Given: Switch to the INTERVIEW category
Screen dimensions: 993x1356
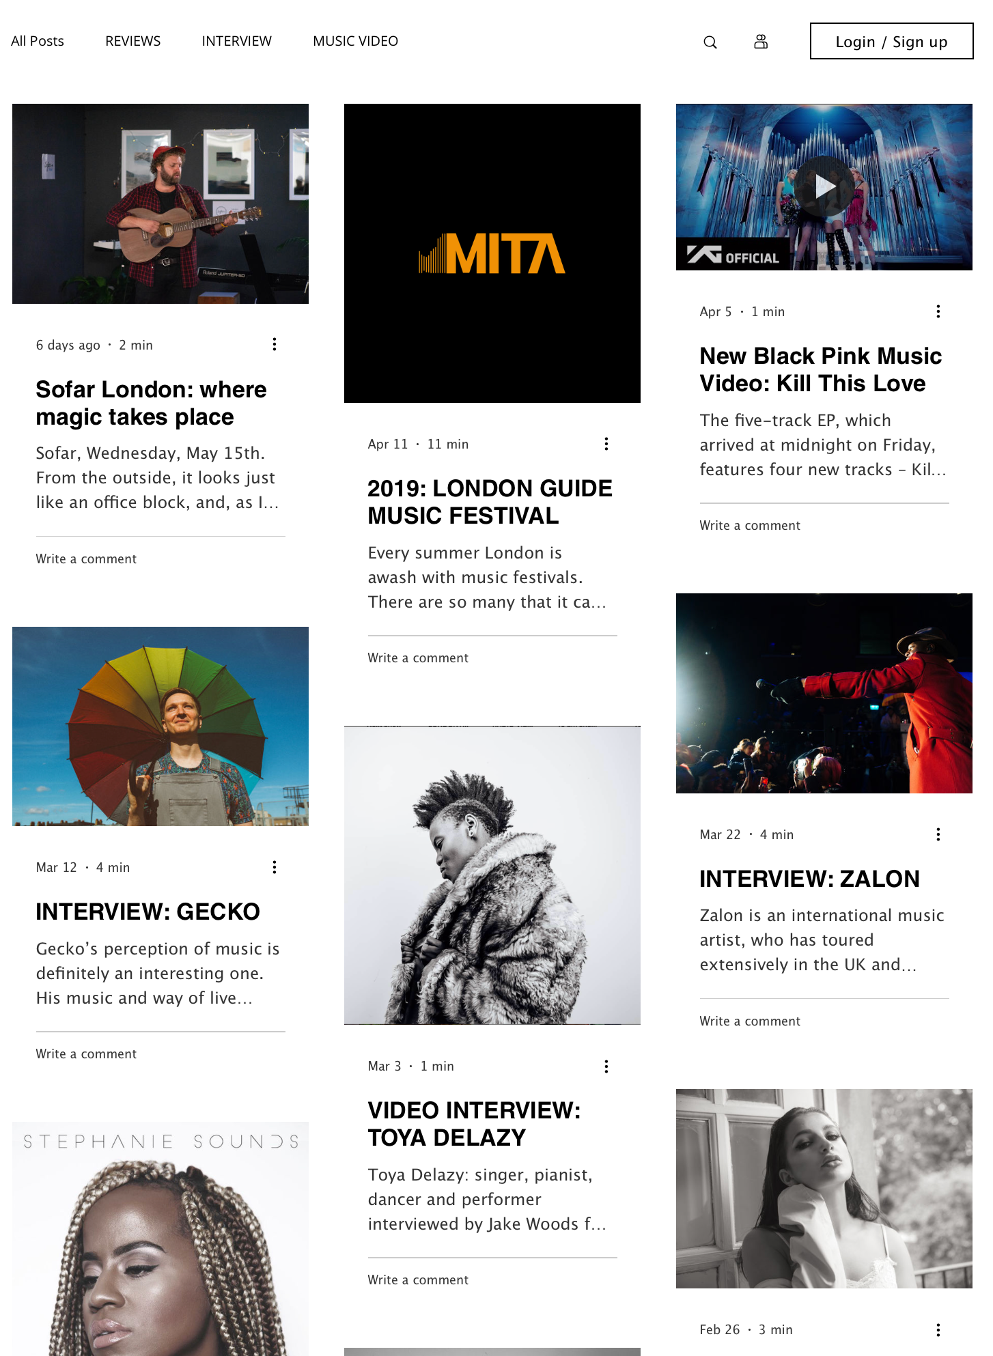Looking at the screenshot, I should click(x=237, y=41).
